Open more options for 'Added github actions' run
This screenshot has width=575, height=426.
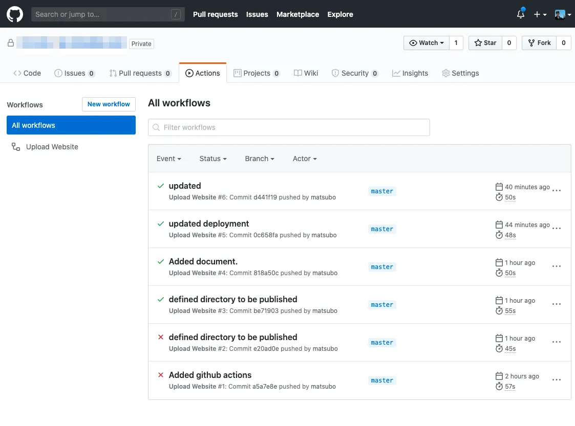coord(557,380)
